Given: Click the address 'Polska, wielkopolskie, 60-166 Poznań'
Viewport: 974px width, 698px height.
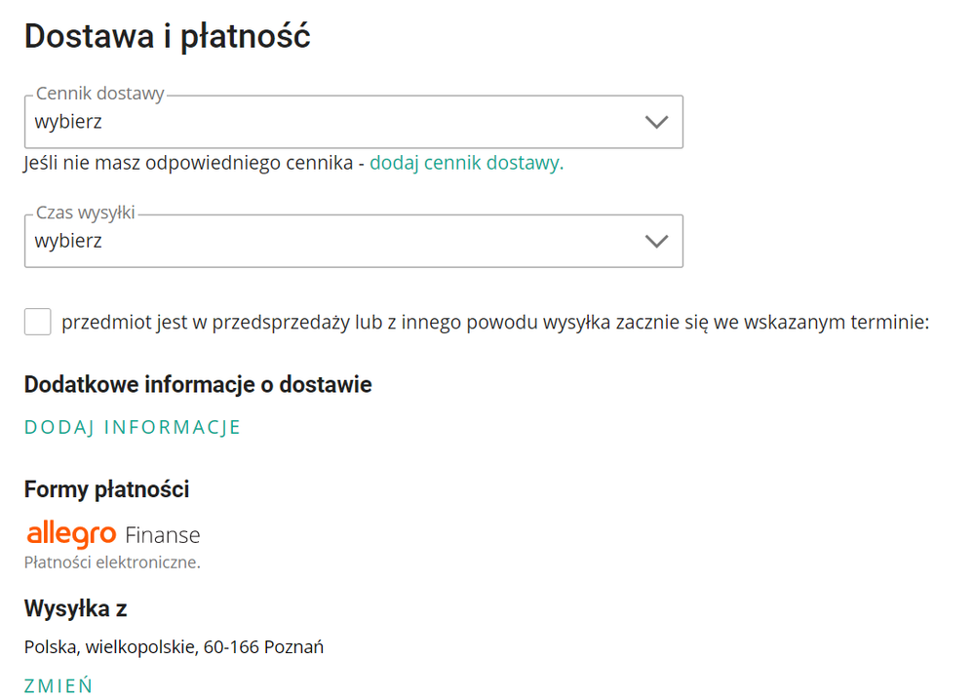Looking at the screenshot, I should click(x=174, y=647).
